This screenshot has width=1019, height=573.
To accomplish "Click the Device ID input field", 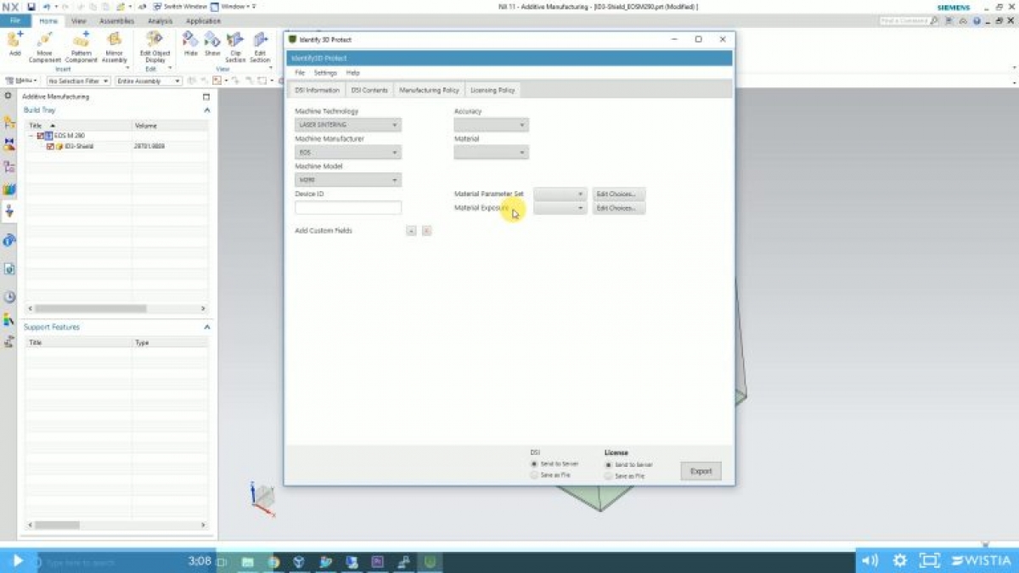I will click(348, 207).
